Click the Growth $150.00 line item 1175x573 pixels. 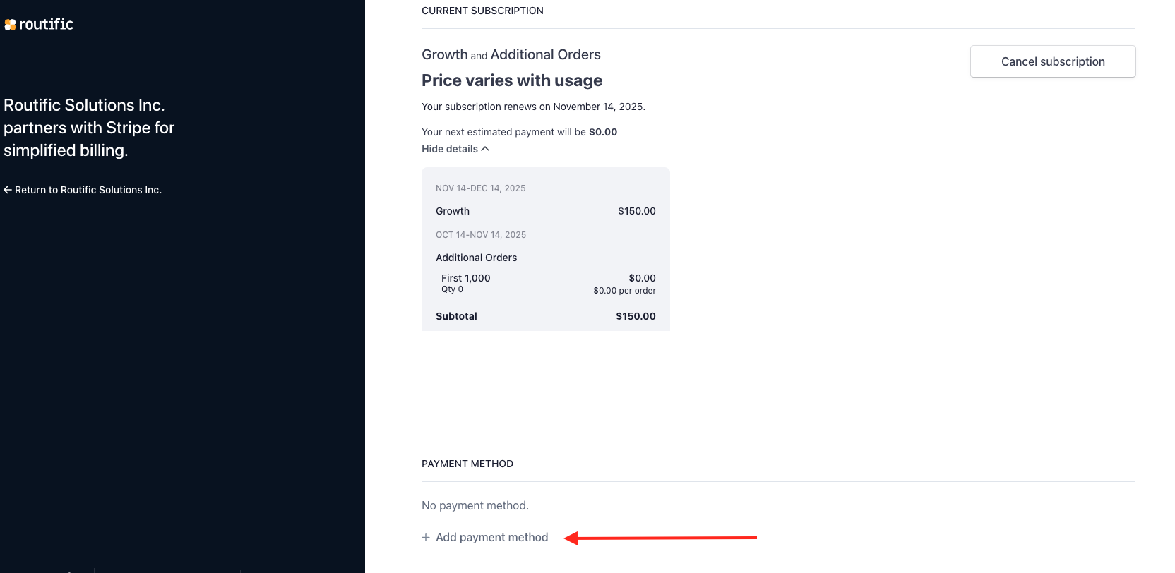pyautogui.click(x=545, y=211)
